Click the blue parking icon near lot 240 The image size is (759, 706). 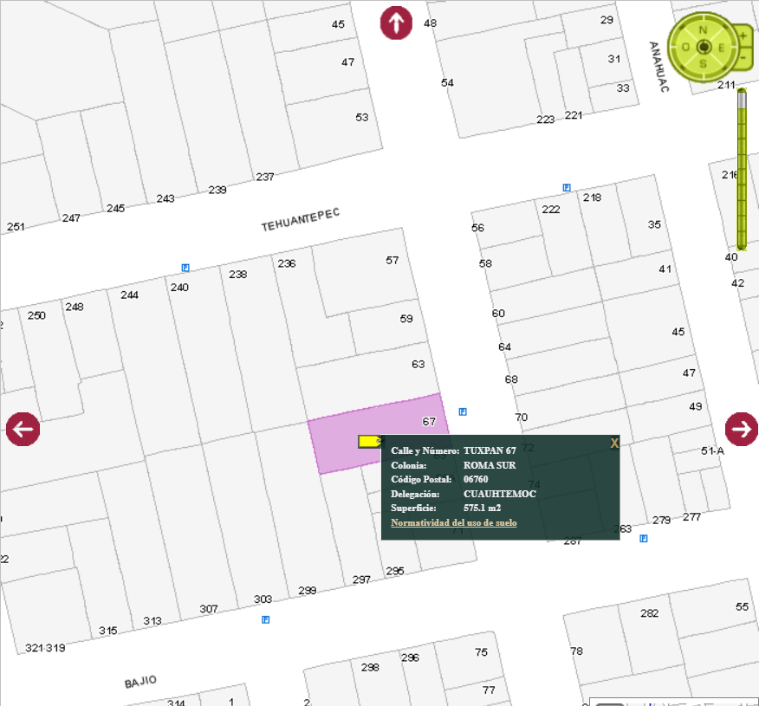185,268
